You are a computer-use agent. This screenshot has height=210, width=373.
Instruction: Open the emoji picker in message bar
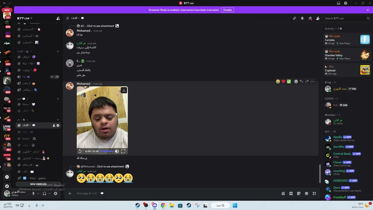(x=307, y=193)
